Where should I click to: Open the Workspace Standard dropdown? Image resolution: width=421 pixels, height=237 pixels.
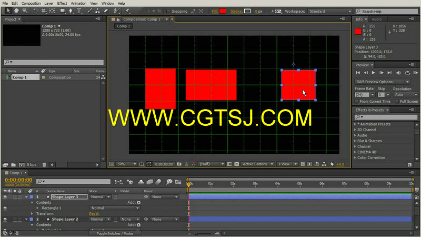tap(330, 11)
